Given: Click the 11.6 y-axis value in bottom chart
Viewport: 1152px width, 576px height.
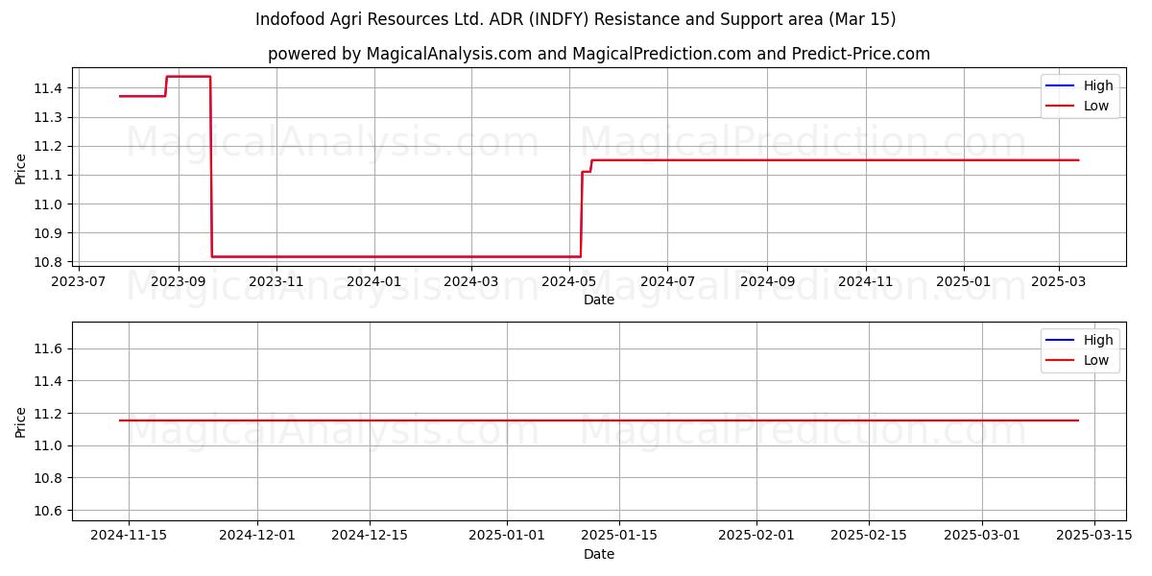Looking at the screenshot, I should point(49,348).
